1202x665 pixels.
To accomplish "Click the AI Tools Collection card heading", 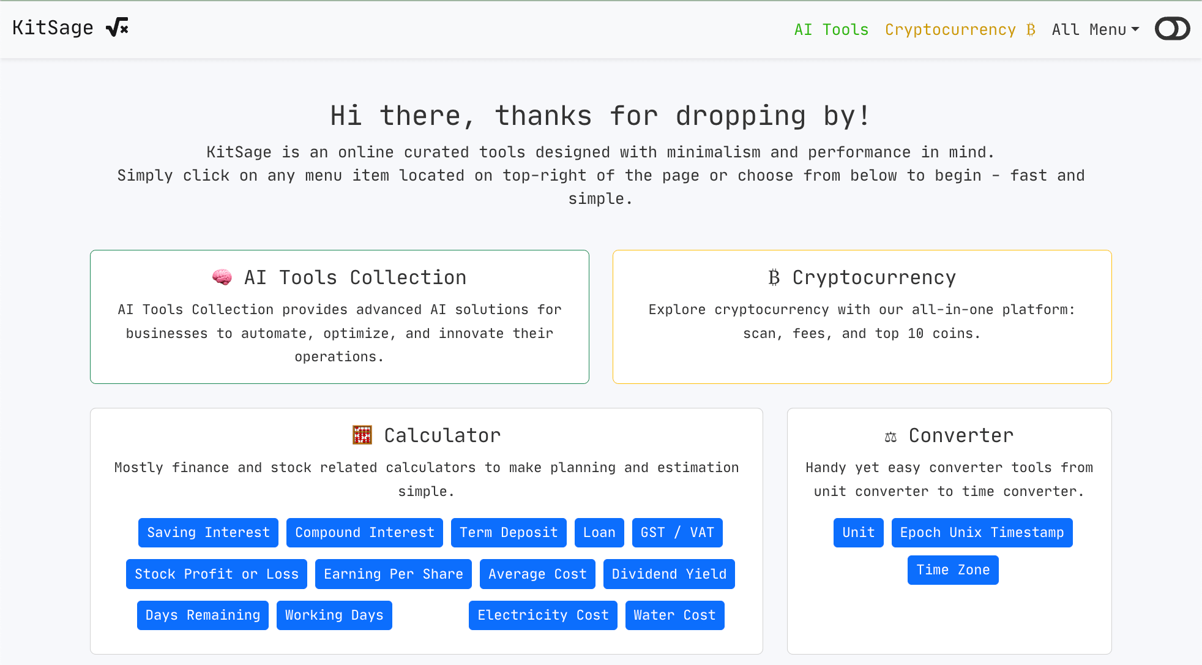I will (356, 277).
